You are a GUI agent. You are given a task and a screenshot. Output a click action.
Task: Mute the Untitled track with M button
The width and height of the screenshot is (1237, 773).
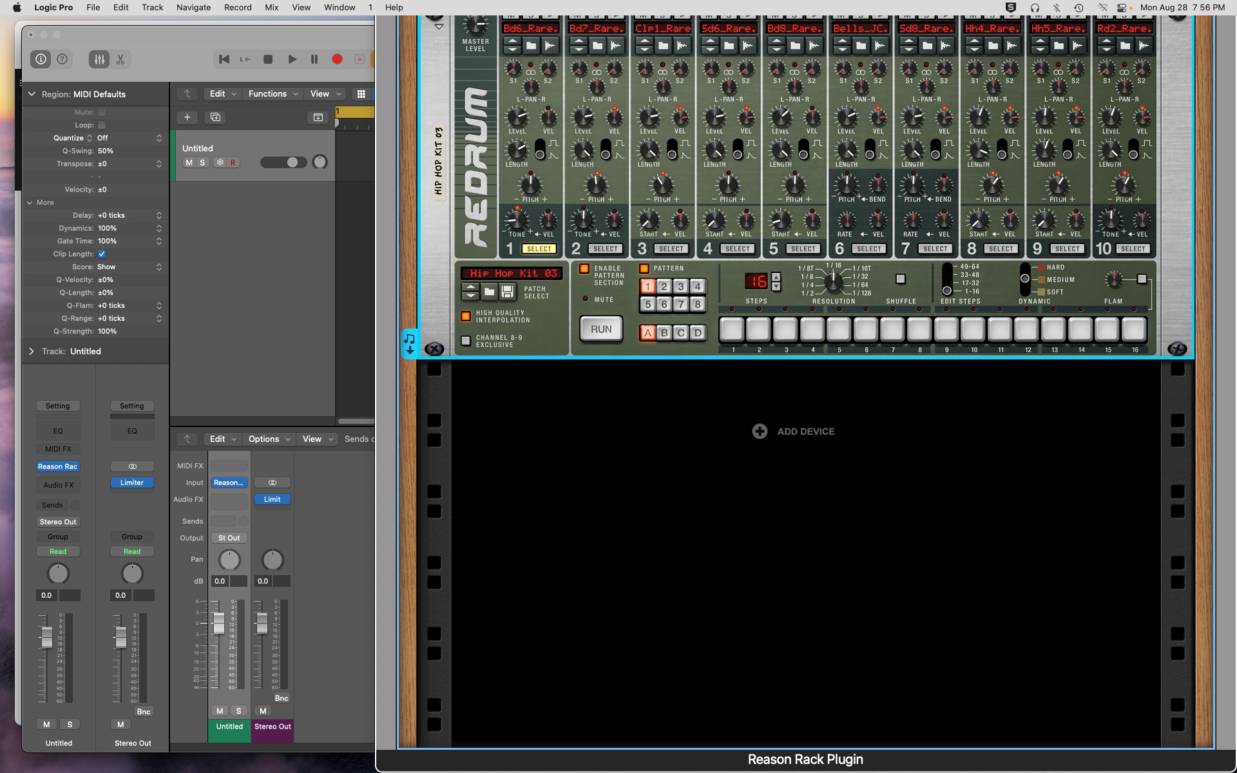[189, 162]
